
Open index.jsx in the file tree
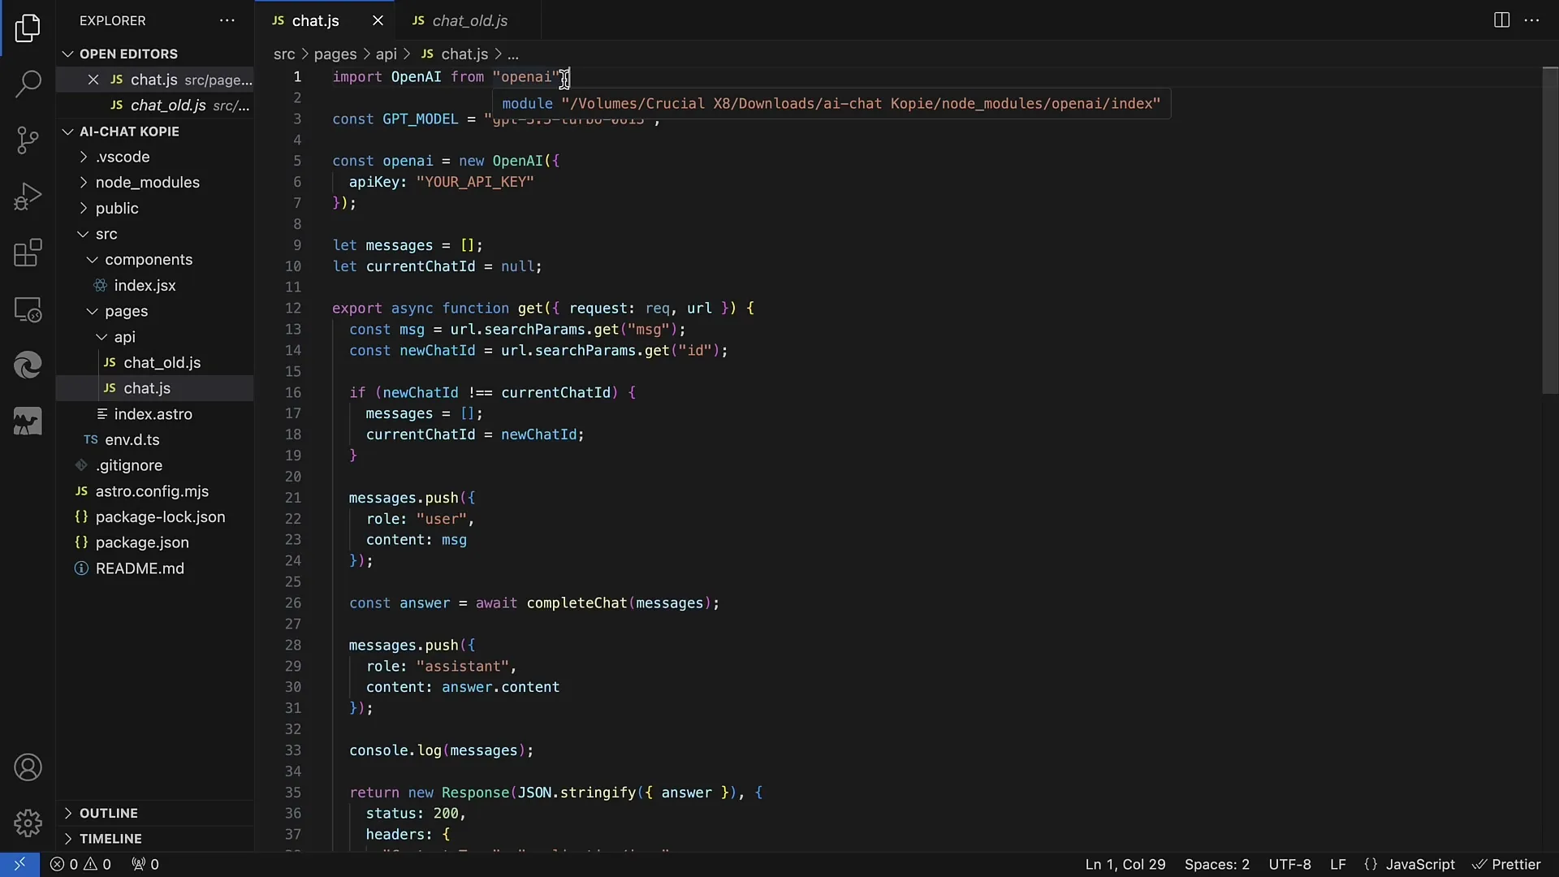154,286
